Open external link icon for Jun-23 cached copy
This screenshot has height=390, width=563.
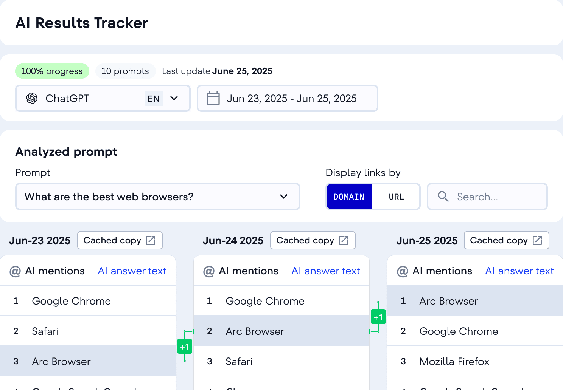[x=151, y=240]
